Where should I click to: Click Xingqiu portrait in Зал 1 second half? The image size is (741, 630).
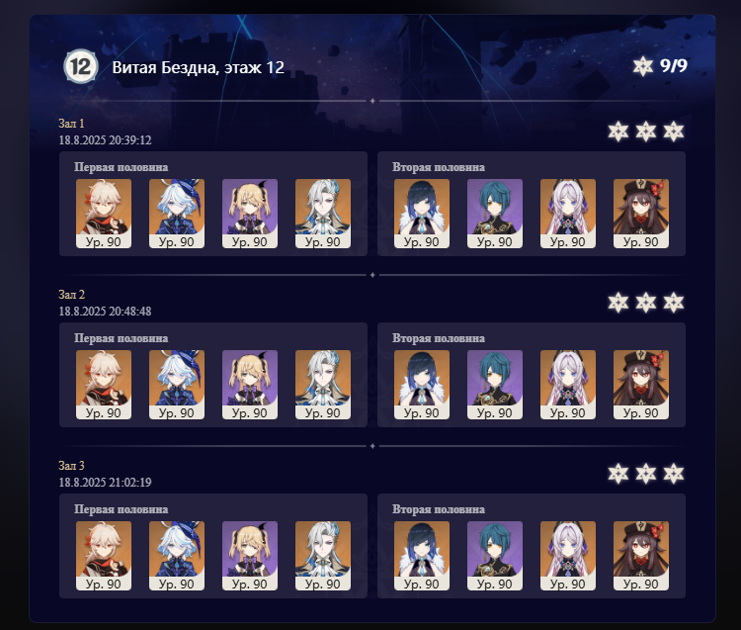point(495,214)
